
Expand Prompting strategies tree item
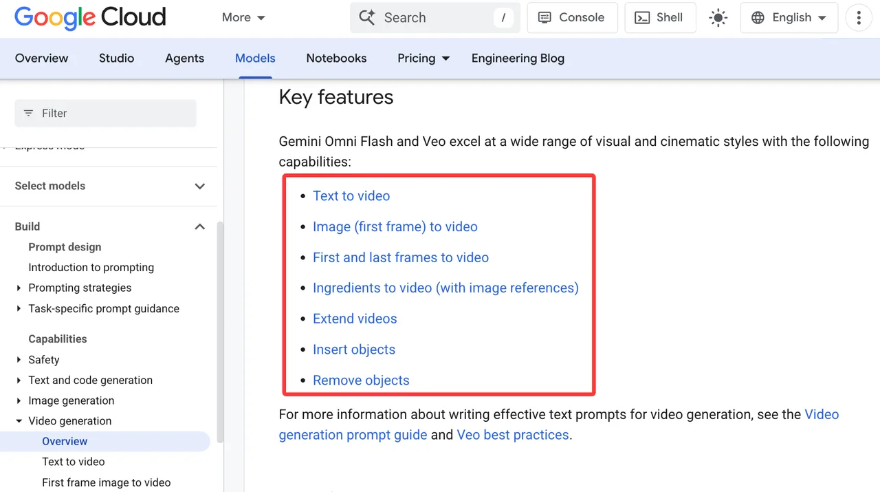pos(19,288)
